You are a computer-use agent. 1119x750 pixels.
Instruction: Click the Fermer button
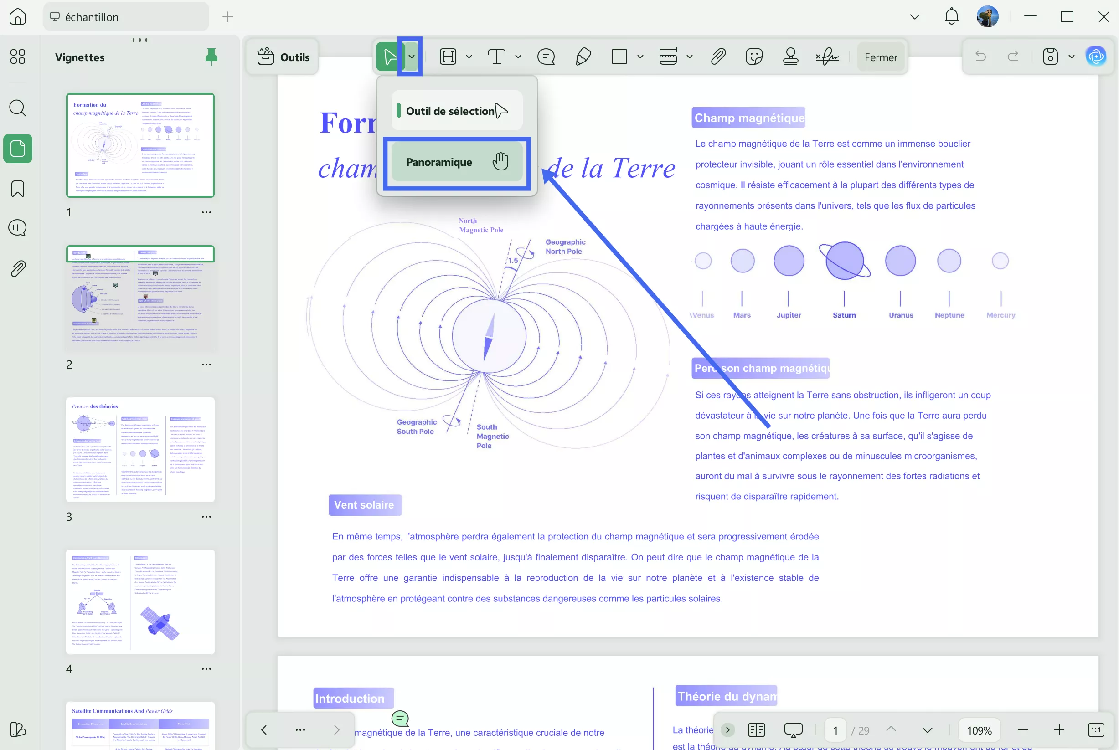click(x=881, y=57)
